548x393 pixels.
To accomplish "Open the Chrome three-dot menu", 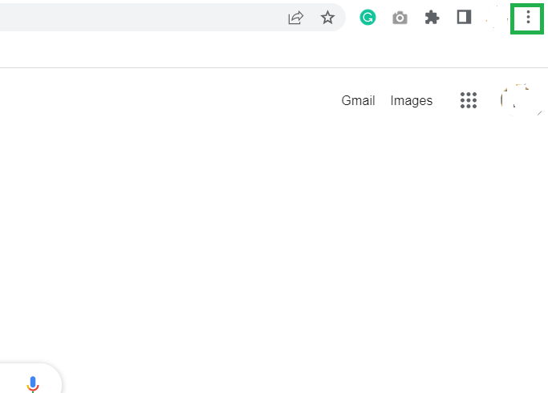I will [x=528, y=17].
